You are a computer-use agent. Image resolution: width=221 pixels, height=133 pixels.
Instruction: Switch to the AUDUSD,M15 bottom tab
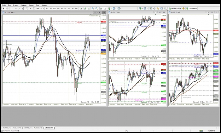coord(49,128)
